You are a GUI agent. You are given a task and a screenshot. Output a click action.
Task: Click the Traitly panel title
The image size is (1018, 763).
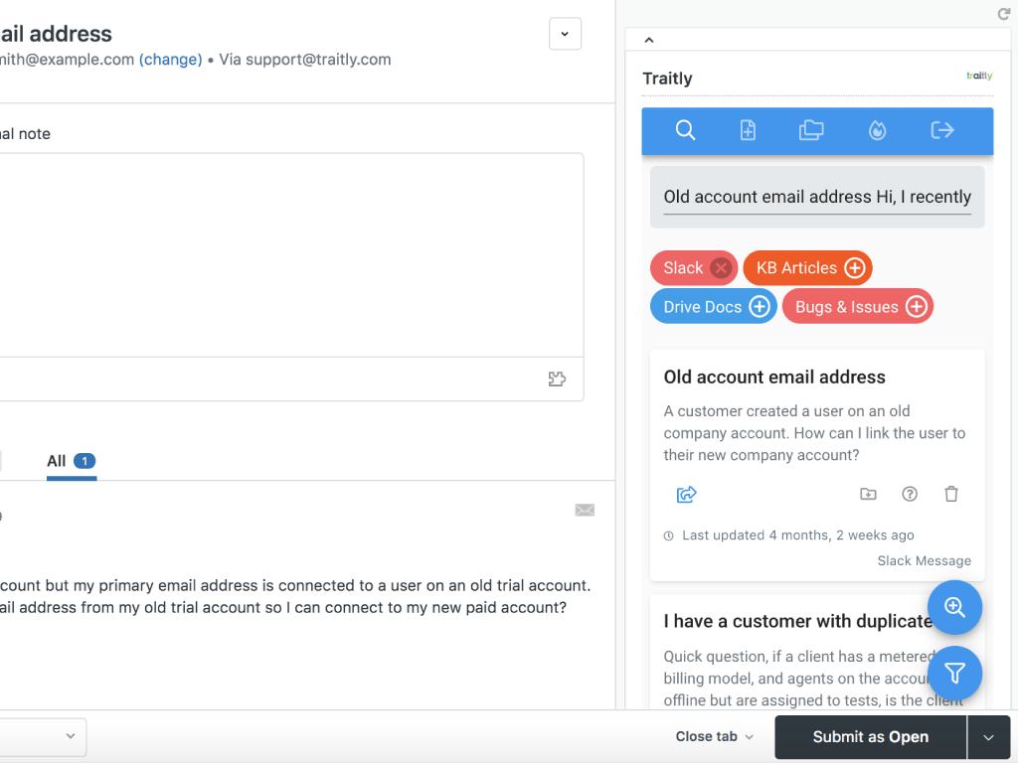667,78
